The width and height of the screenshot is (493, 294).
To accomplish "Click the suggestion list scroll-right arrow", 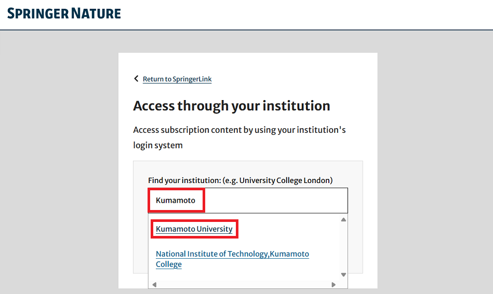I will click(334, 285).
